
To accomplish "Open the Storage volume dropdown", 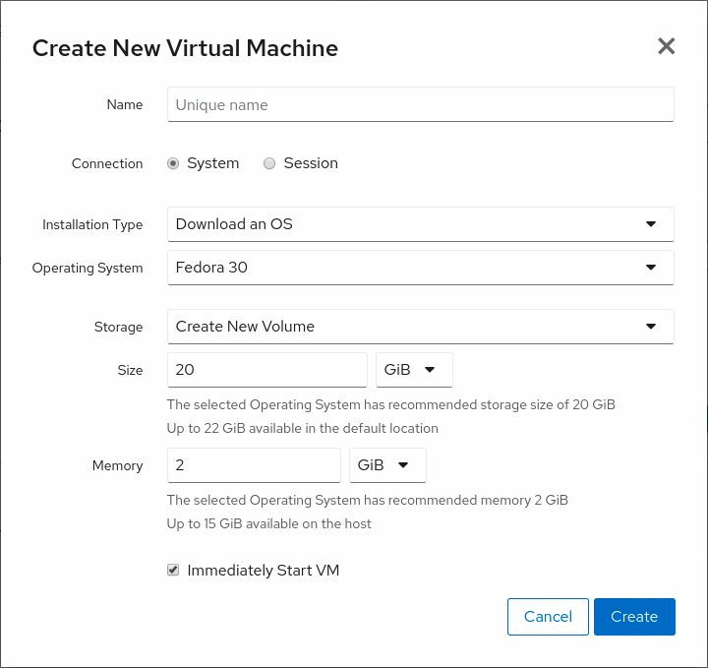I will point(420,327).
